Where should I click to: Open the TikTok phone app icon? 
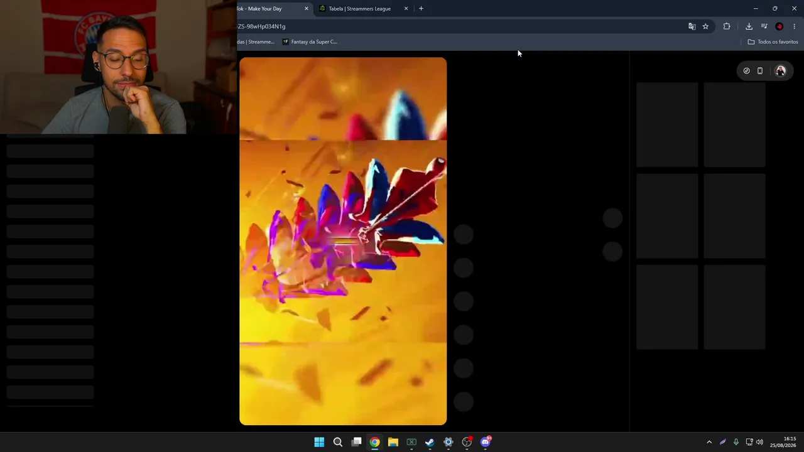(x=760, y=71)
